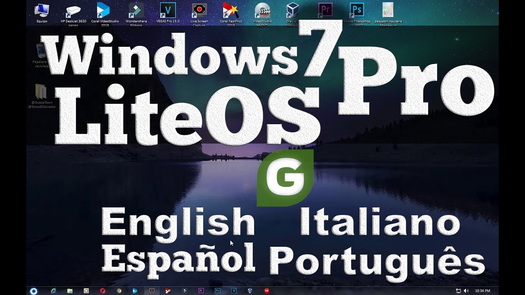The width and height of the screenshot is (525, 295).
Task: Launch the Adobe Photoshop CC 2017 desktop shortcut
Action: (357, 14)
